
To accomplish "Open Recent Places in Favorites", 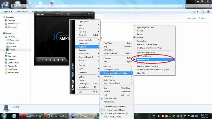I will point(14,24).
